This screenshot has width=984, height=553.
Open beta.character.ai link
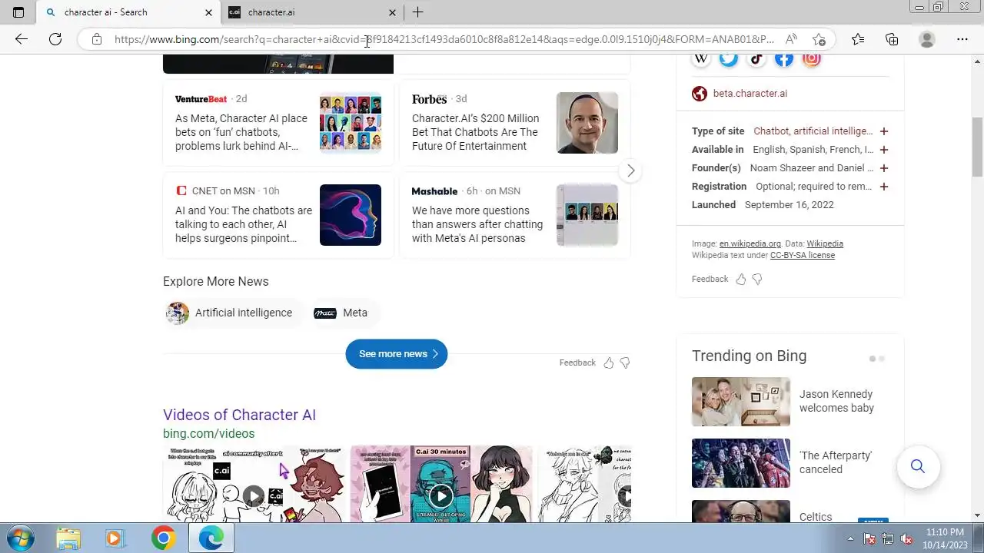pyautogui.click(x=750, y=94)
